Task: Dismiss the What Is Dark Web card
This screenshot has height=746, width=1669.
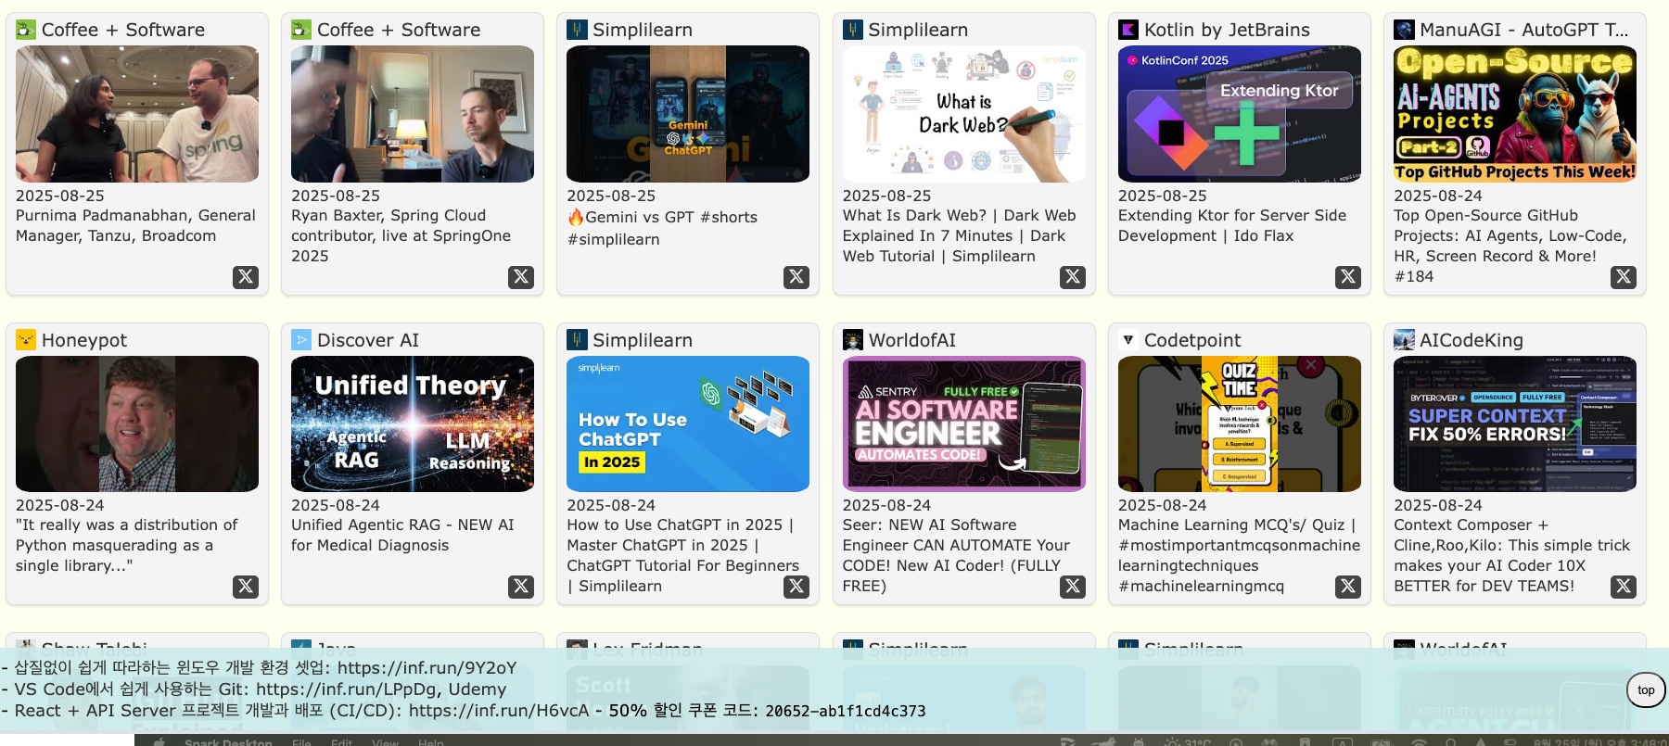Action: click(1073, 276)
